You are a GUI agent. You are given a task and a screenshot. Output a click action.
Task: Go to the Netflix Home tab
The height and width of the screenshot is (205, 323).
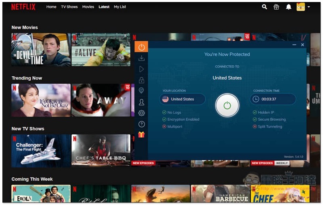tap(51, 7)
